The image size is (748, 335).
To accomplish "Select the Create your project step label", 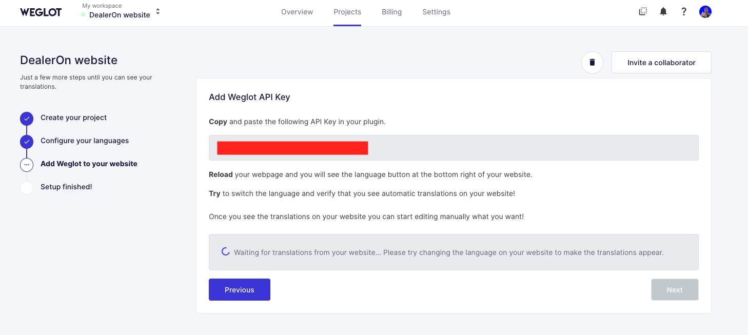I will (74, 117).
